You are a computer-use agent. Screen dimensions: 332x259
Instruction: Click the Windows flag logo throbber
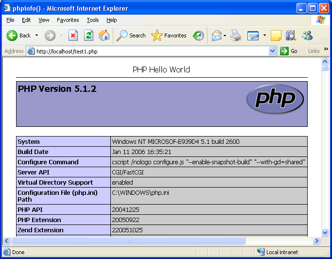pos(321,20)
